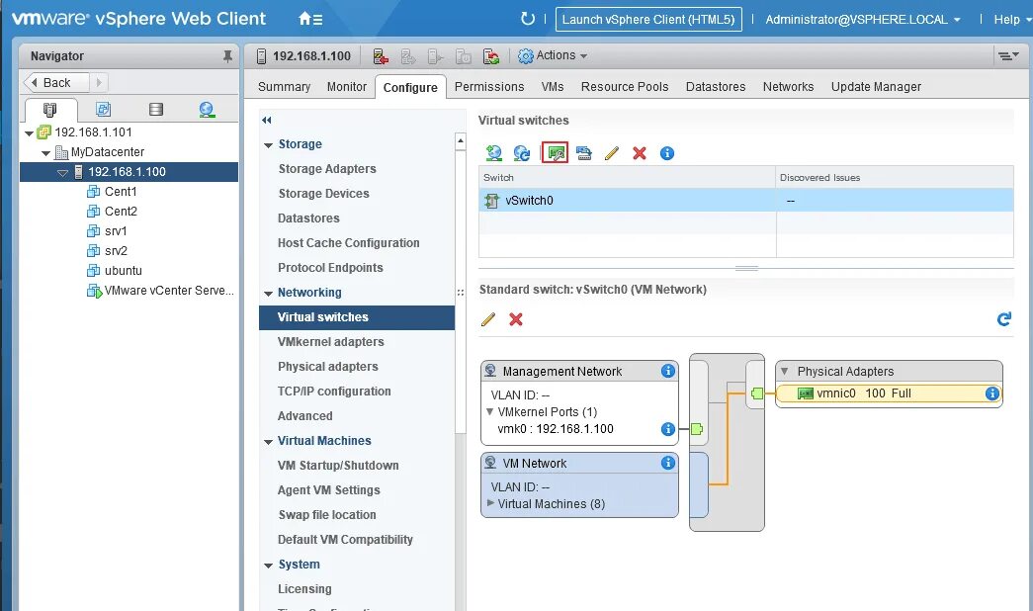Collapse the Virtual Machines section

pos(268,442)
